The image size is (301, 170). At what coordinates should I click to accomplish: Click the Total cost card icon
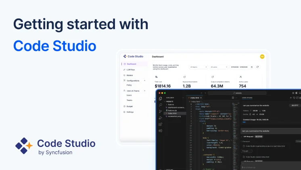click(156, 77)
